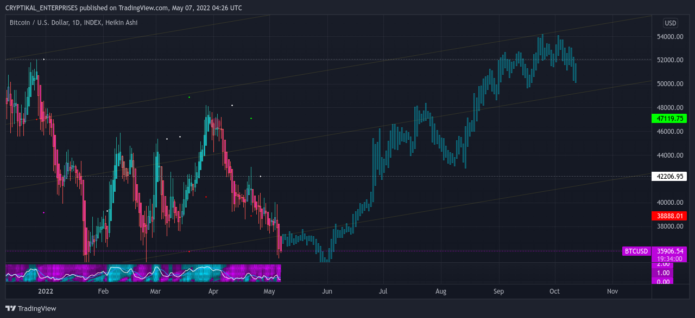Click the 44000.00 price axis value
The height and width of the screenshot is (318, 695).
(x=669, y=155)
